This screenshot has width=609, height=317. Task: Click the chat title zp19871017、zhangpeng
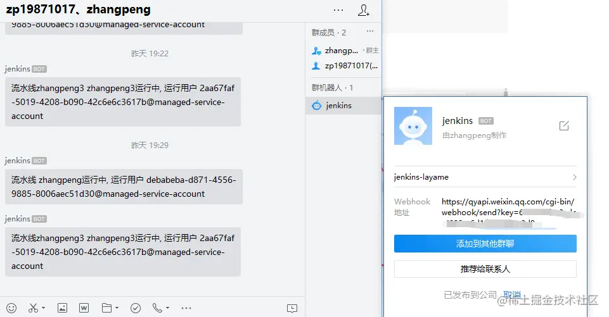pos(79,9)
